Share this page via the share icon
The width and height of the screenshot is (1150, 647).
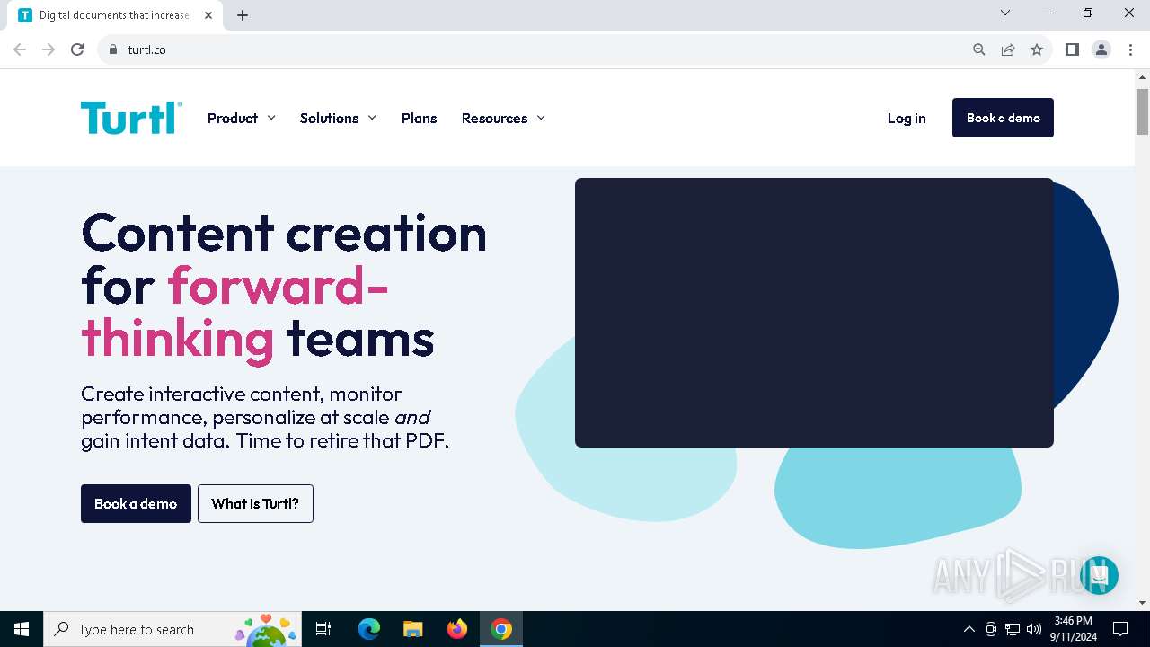point(1008,49)
